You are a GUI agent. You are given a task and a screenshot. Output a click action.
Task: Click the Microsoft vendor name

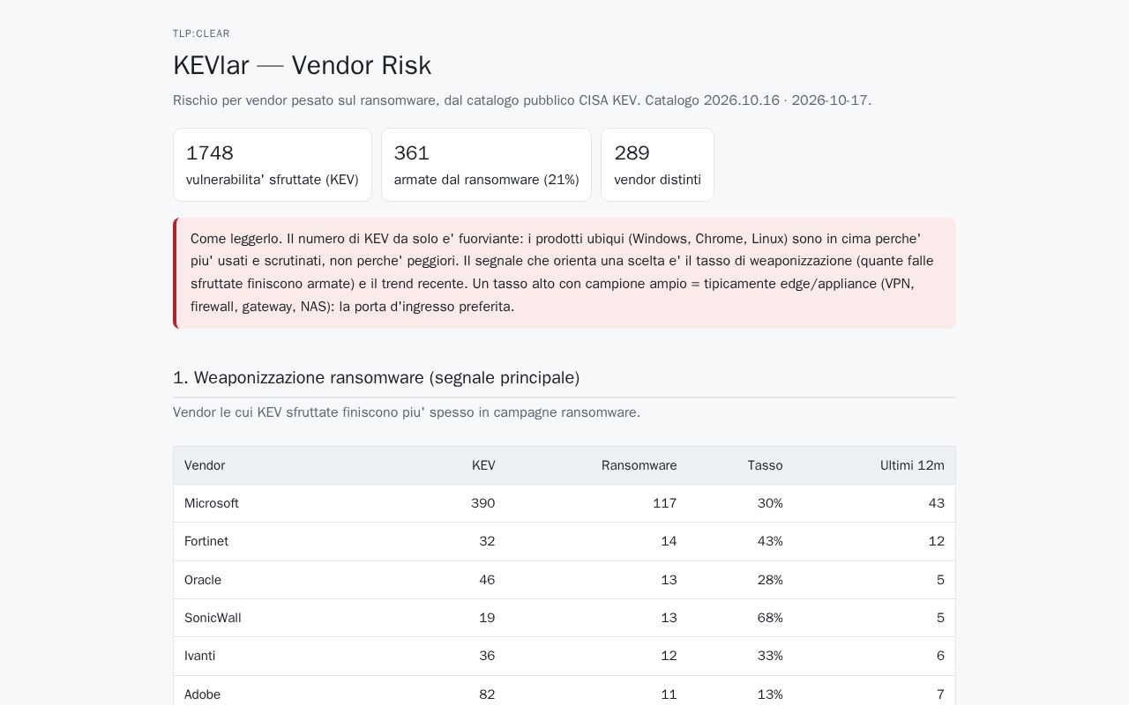(212, 503)
